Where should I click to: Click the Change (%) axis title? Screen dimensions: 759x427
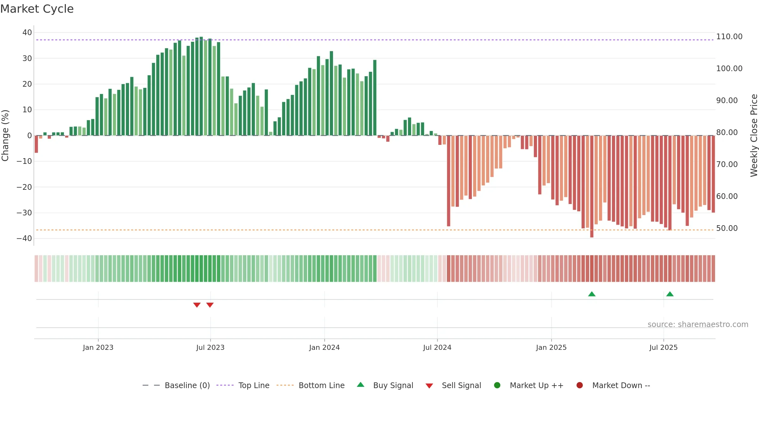click(x=5, y=135)
